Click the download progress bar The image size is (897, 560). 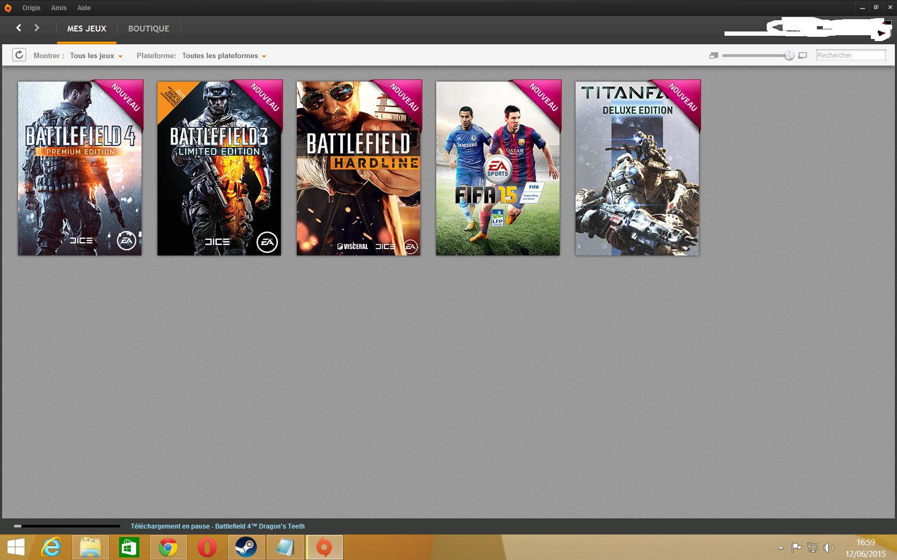coord(67,526)
